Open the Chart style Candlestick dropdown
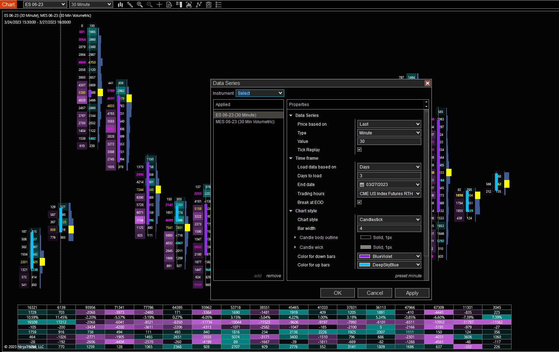 pos(389,220)
